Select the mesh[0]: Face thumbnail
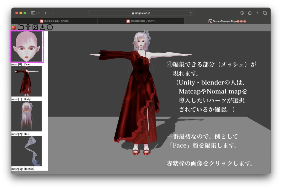The height and width of the screenshot is (189, 282). coord(27,47)
